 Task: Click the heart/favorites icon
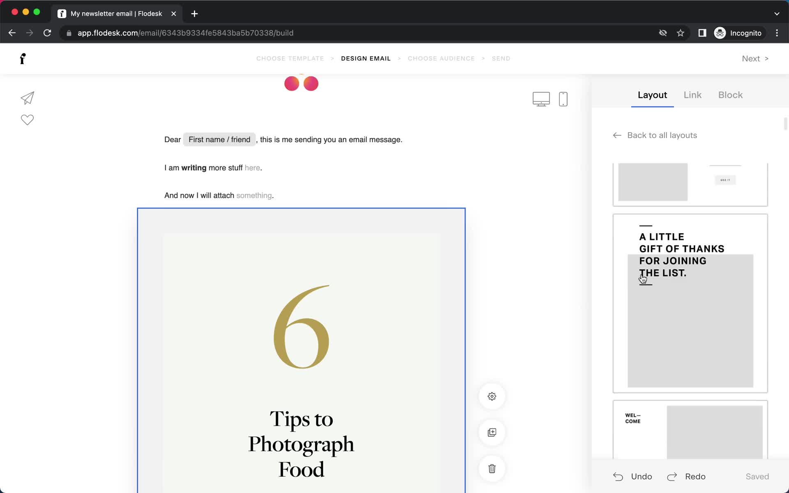coord(27,120)
